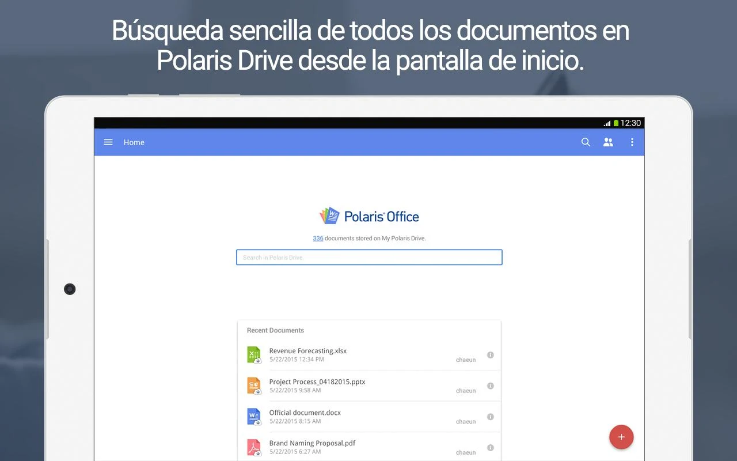
Task: Tap the red plus floating button
Action: (621, 437)
